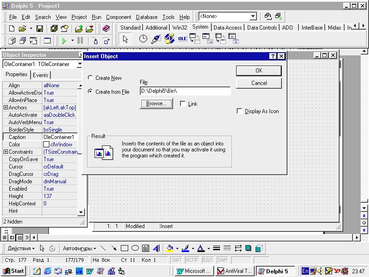
Task: Click Word line color brush icon
Action: [185, 248]
